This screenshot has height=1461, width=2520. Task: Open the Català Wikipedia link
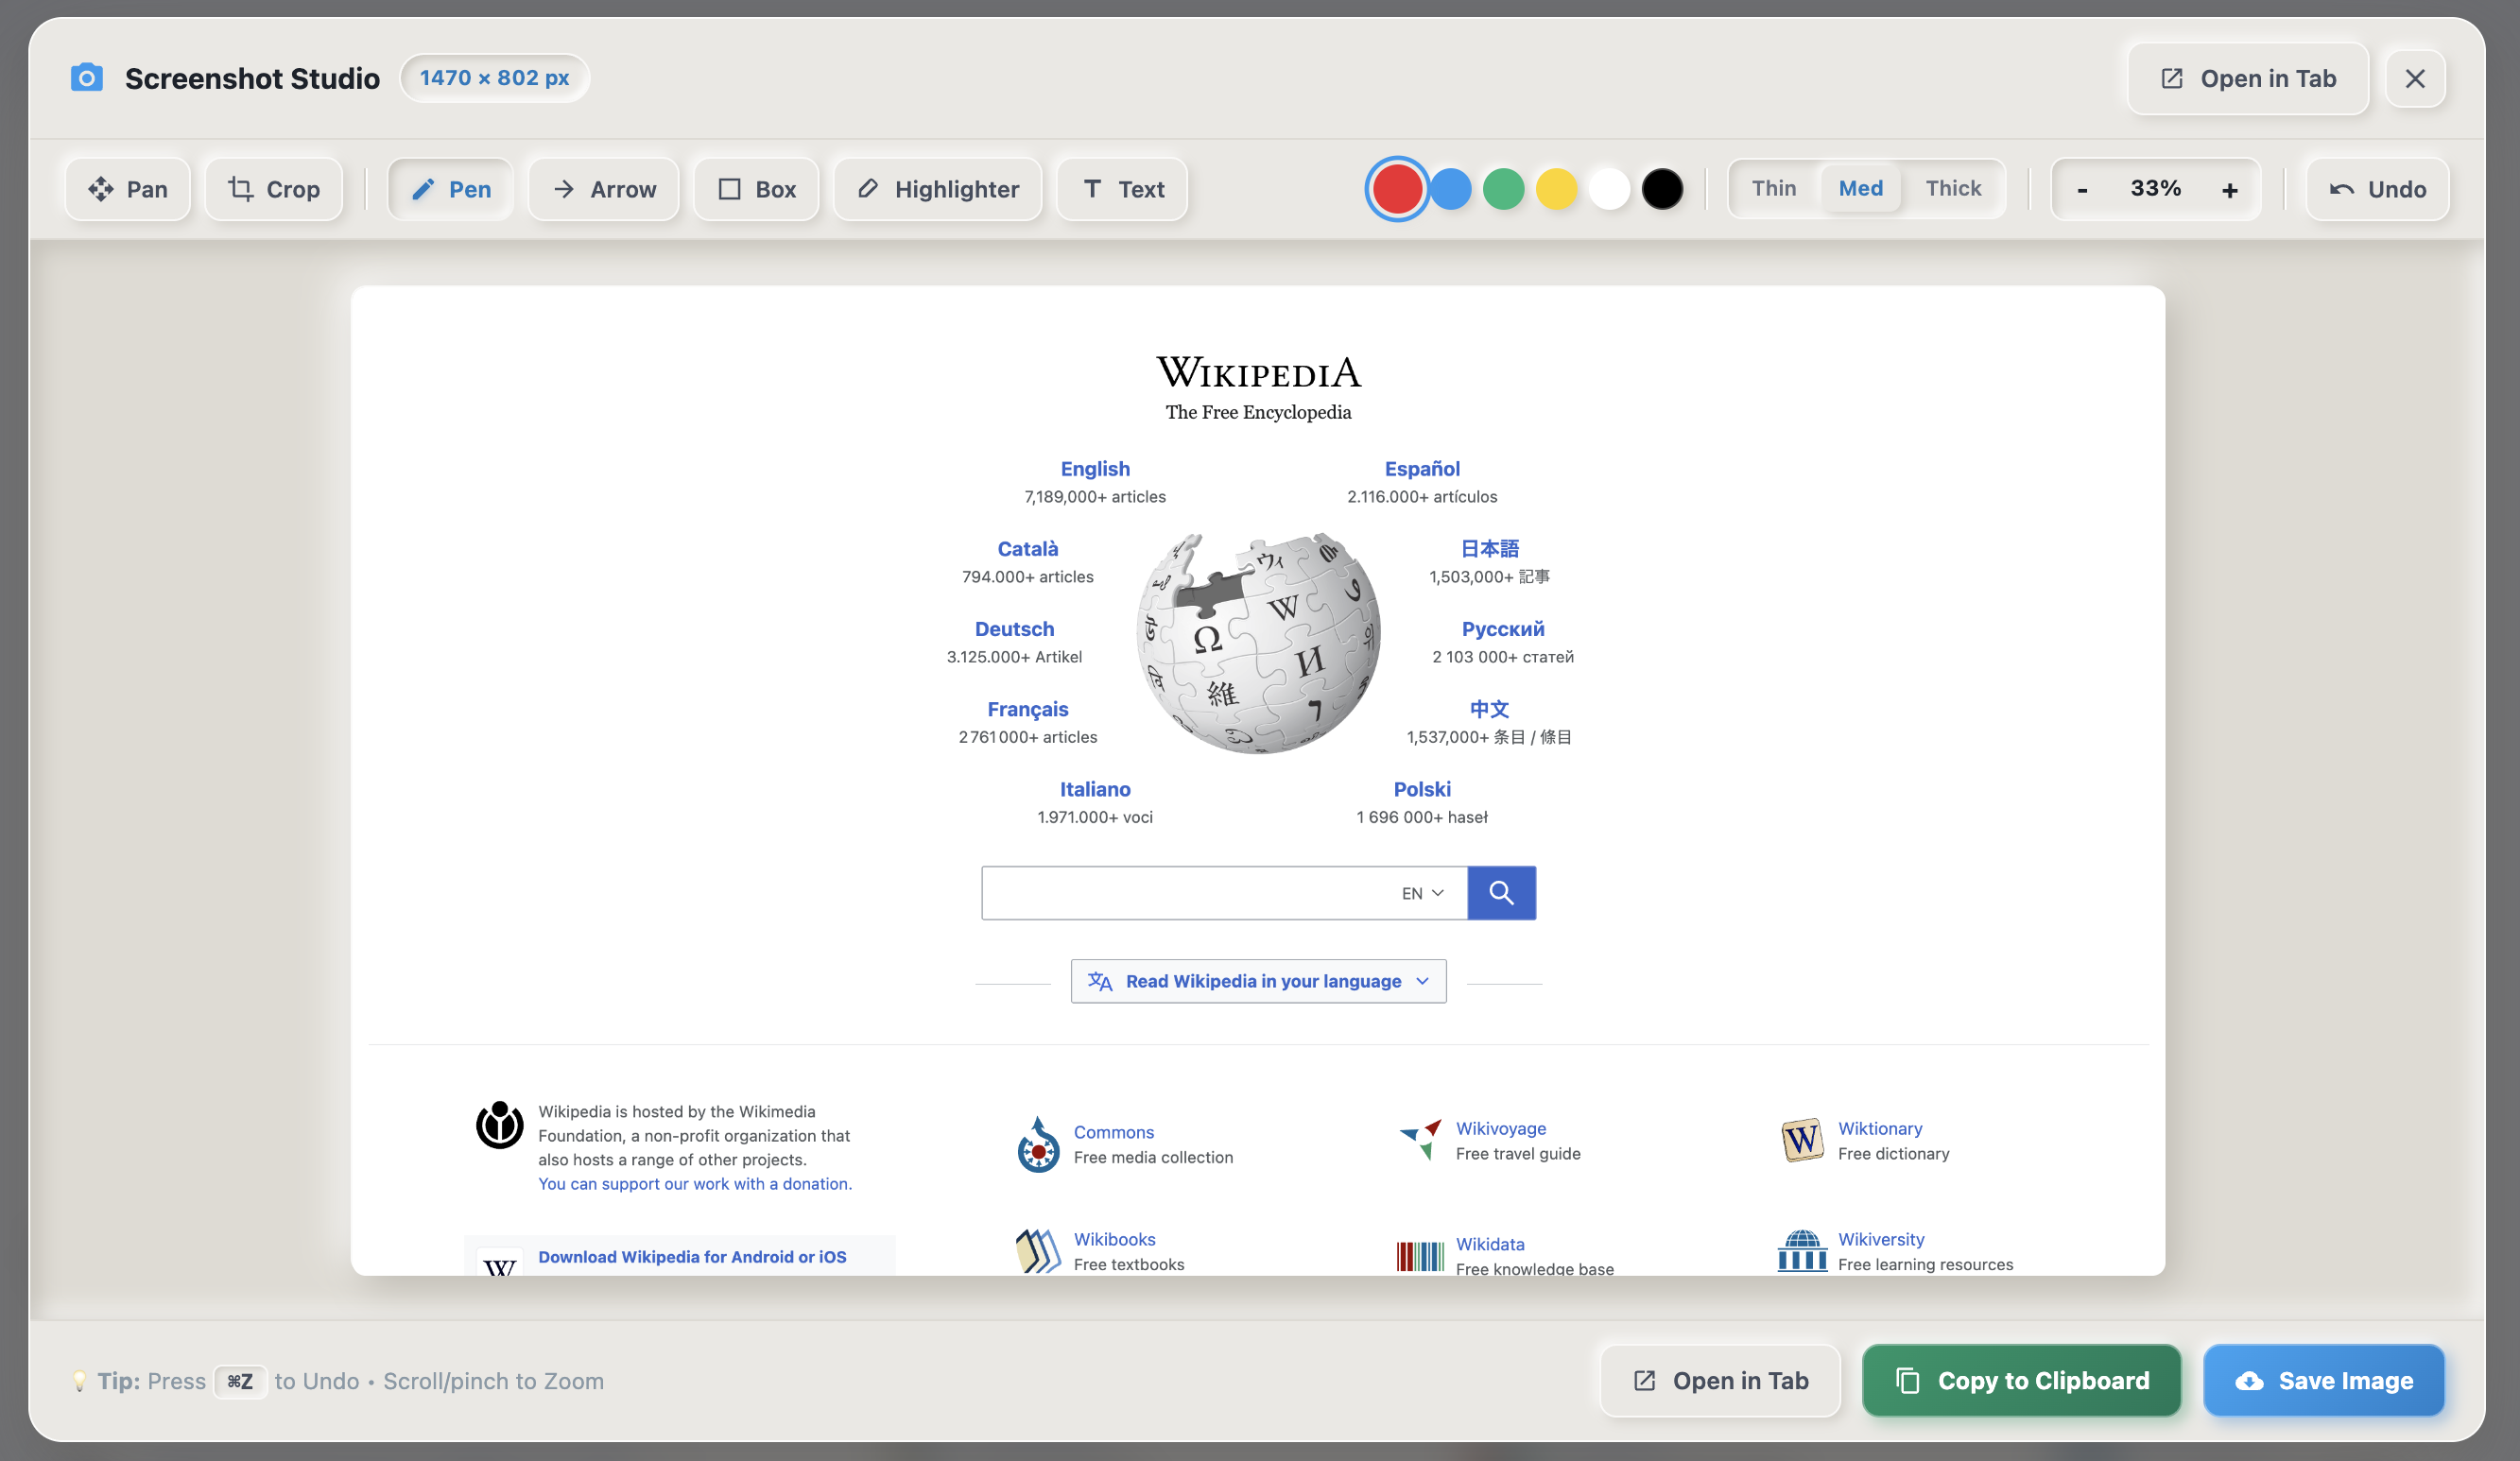pyautogui.click(x=1027, y=549)
